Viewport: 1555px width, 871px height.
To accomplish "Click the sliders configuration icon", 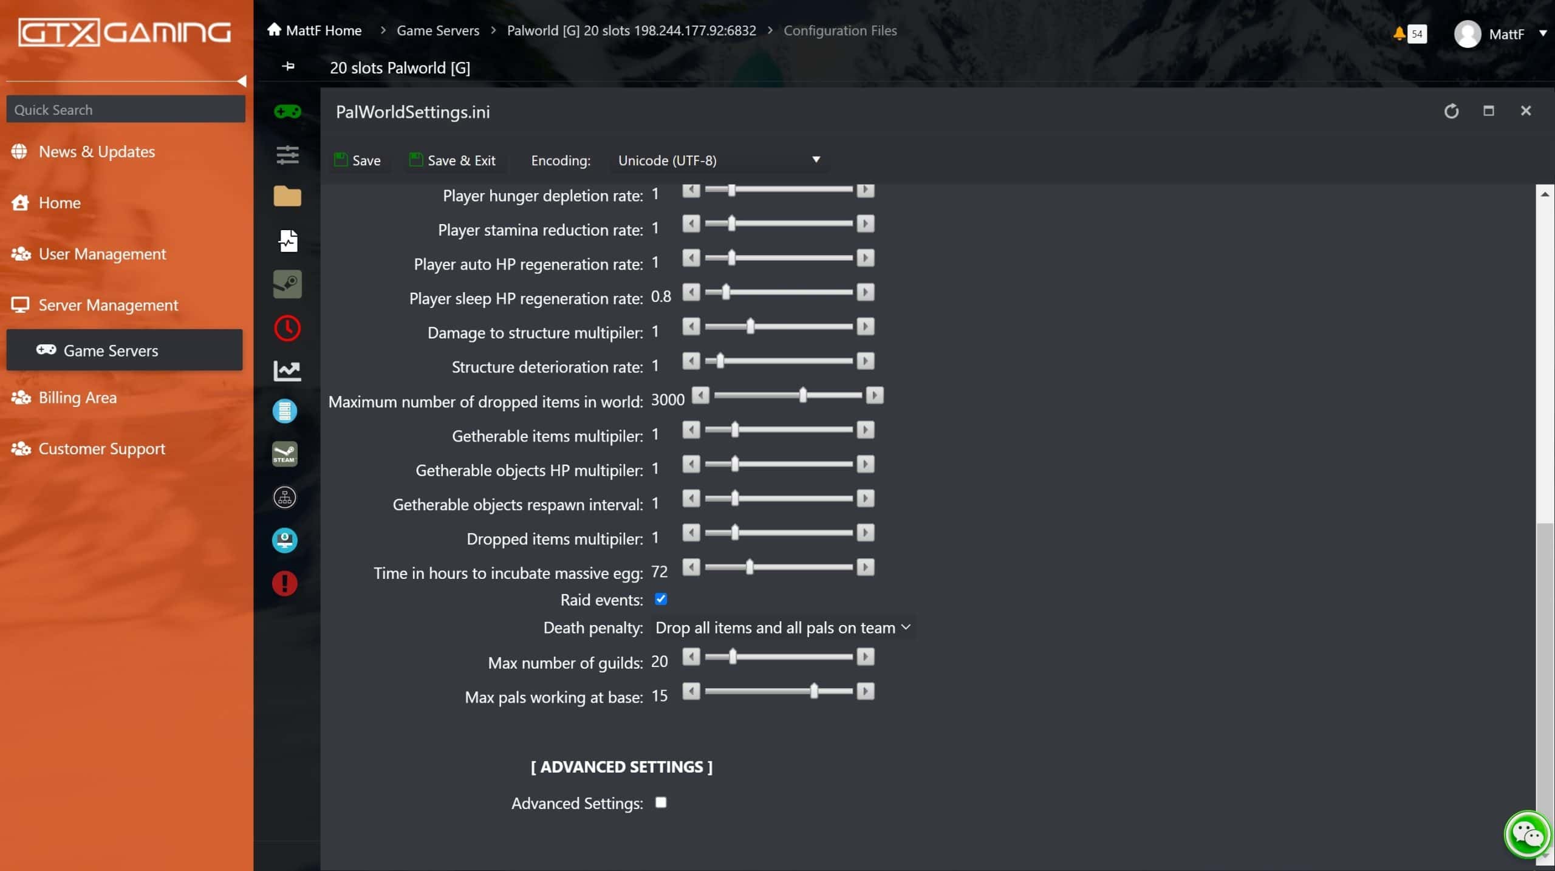I will coord(287,155).
